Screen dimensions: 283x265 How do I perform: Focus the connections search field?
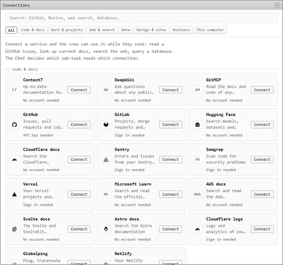141,18
